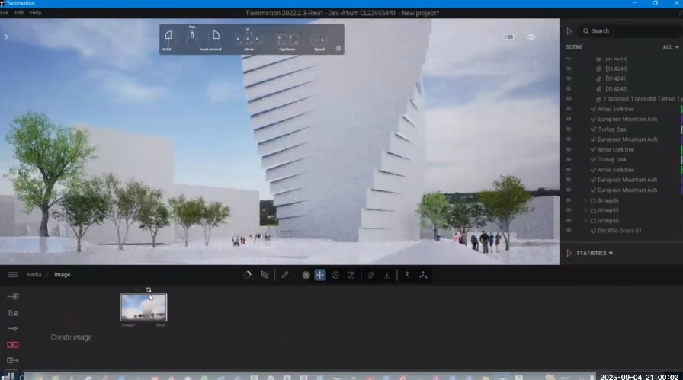Go to Media in the breadcrumb
The height and width of the screenshot is (380, 683).
(34, 275)
